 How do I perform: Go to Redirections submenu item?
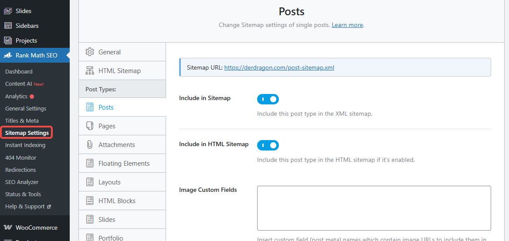coord(20,170)
